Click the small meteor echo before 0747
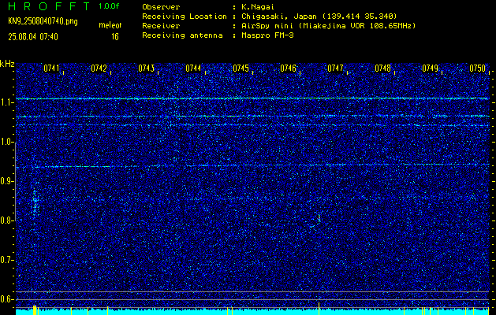 click(x=319, y=219)
